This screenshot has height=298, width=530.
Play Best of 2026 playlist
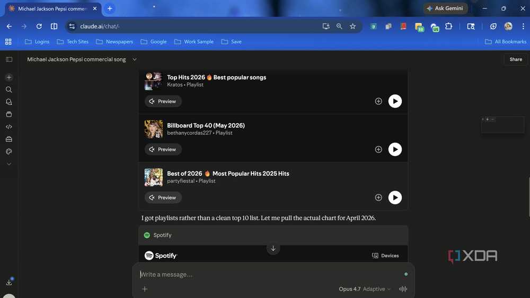click(x=395, y=197)
